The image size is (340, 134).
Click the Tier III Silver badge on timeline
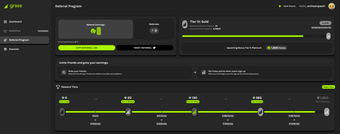click(195, 112)
